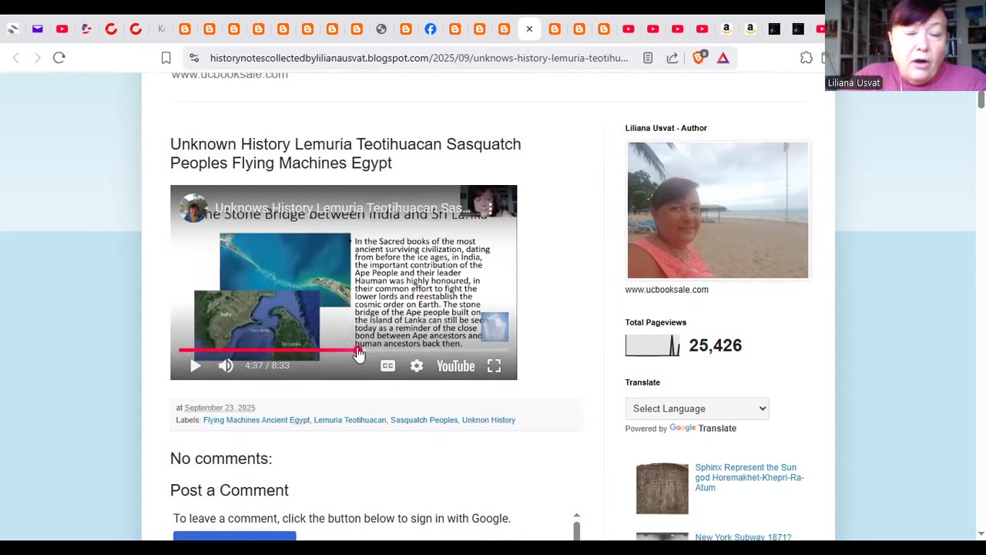This screenshot has height=555, width=986.
Task: Mute the video with the speaker icon
Action: 226,366
